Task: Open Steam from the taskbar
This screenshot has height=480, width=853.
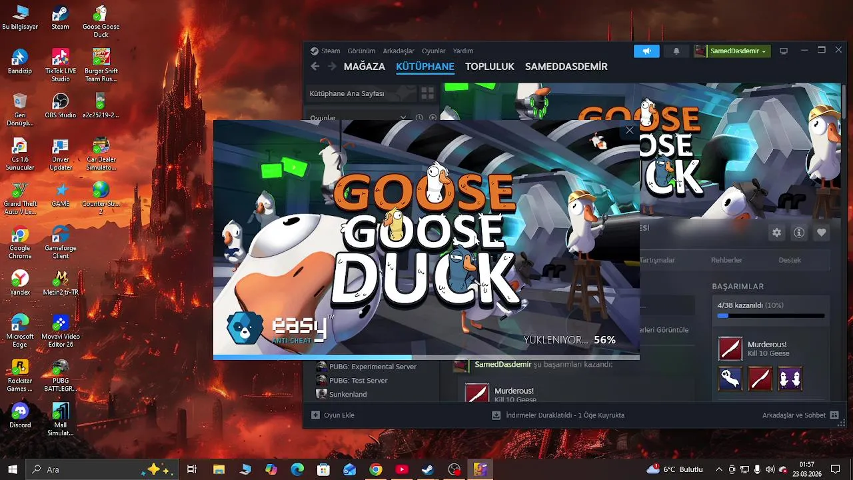Action: tap(427, 469)
